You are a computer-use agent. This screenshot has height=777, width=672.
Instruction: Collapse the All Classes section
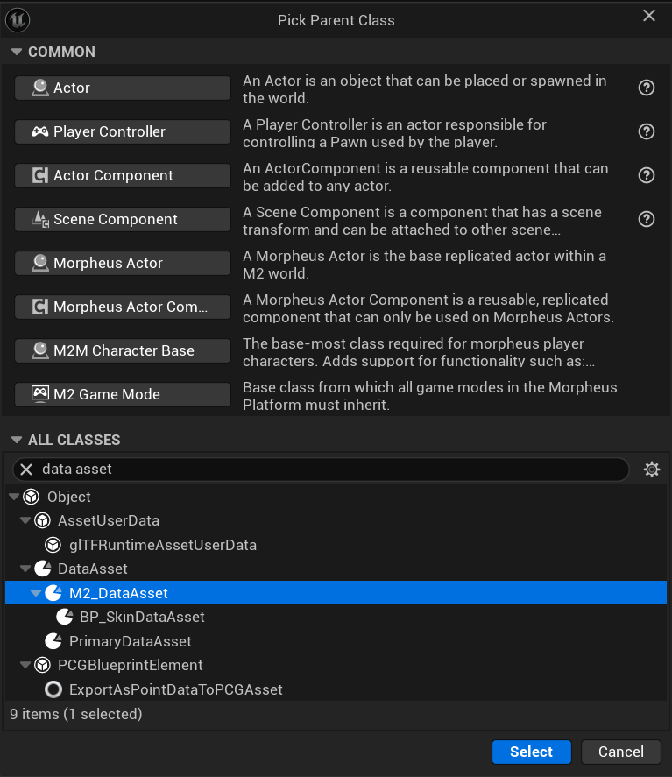click(x=16, y=440)
